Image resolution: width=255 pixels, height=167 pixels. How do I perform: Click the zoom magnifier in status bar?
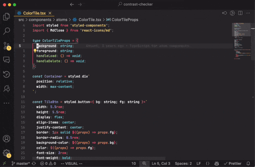pos(144,164)
